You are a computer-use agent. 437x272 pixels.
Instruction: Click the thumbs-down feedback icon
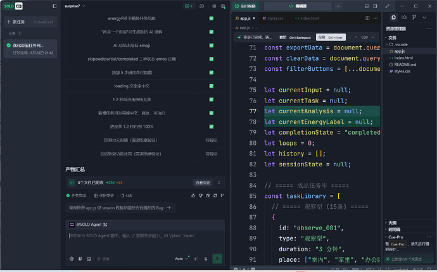[200, 195]
